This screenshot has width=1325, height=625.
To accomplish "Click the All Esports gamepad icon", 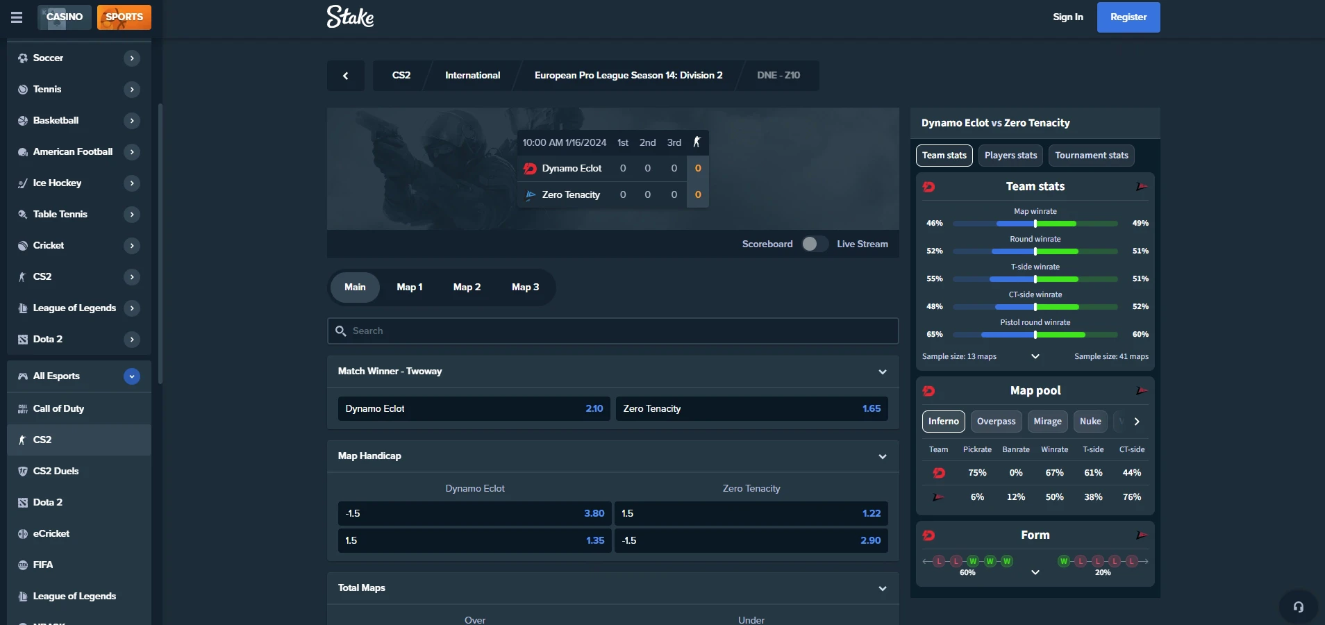I will (23, 376).
